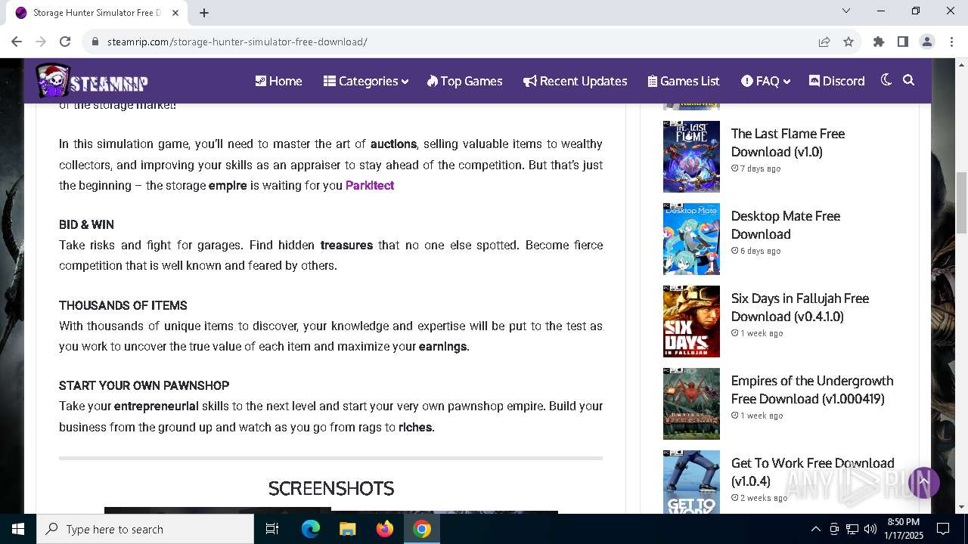This screenshot has height=544, width=968.
Task: Show hidden system tray icons
Action: click(x=815, y=529)
